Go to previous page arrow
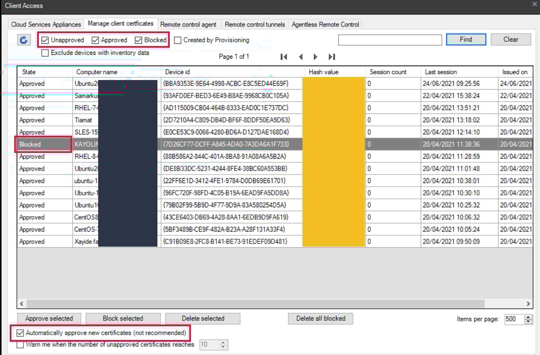This screenshot has height=355, width=540. point(301,57)
